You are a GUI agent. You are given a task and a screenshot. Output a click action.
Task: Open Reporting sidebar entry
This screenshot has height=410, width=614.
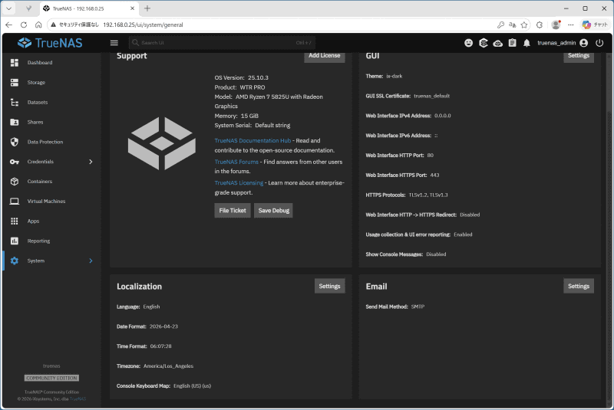51,241
